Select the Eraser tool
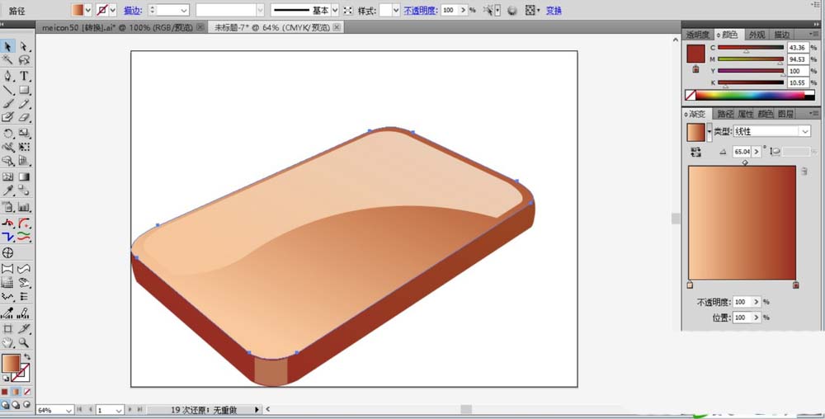 (24, 117)
